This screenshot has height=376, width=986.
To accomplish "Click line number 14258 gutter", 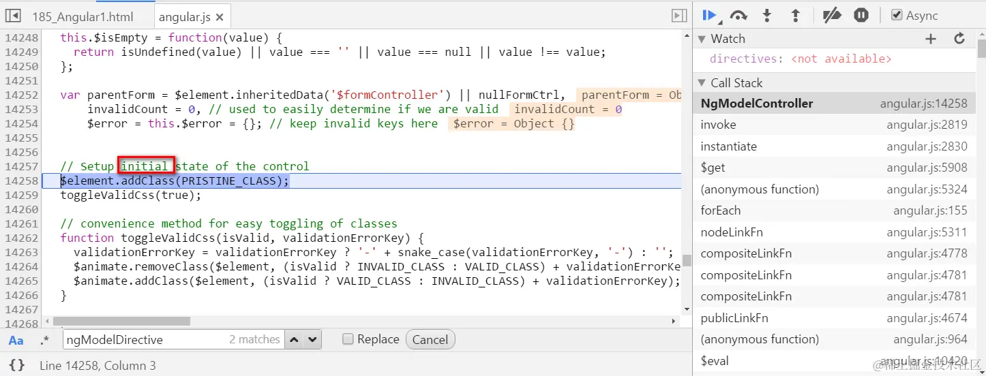I will point(21,181).
